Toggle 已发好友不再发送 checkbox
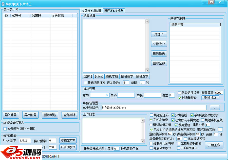Viewport: 228px width, 160px height. click(x=173, y=120)
